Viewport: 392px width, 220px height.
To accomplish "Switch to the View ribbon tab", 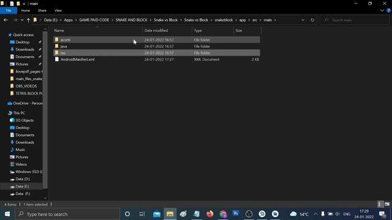I will click(x=58, y=10).
